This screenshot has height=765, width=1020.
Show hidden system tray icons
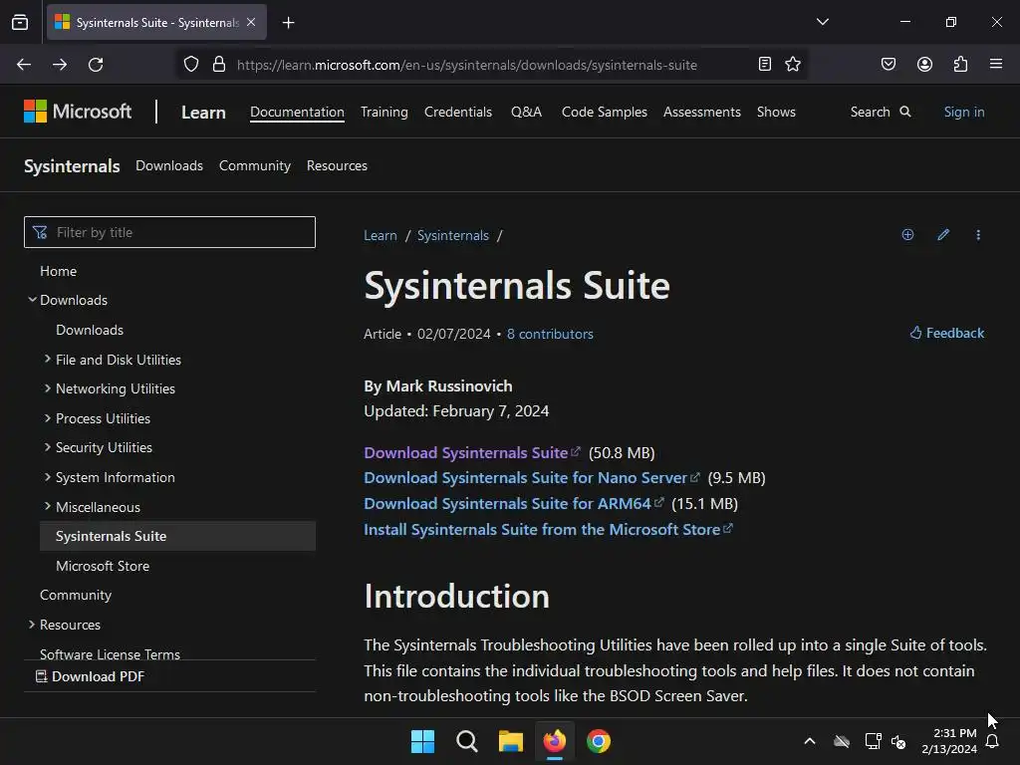[x=809, y=741]
